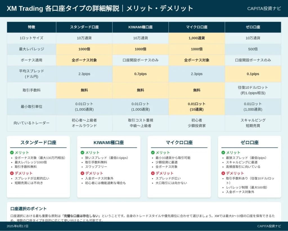Click bullet 最狭スプレッド（最低0pips）
Viewport: 288px width, 231px height.
247,158
